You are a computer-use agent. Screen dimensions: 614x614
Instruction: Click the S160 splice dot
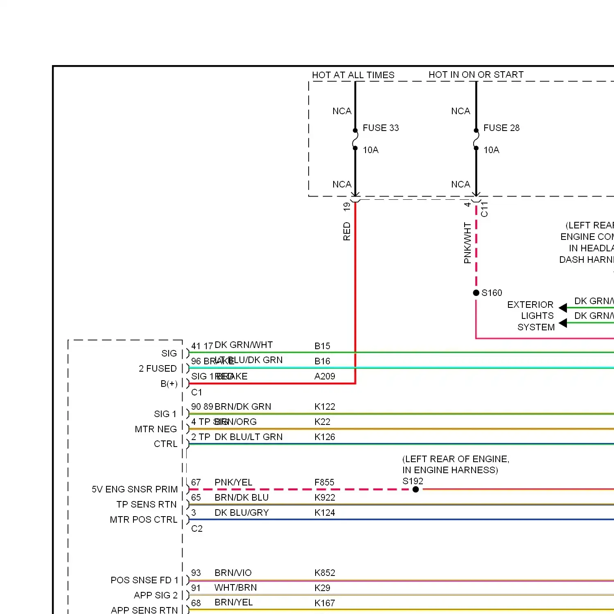[x=476, y=293]
